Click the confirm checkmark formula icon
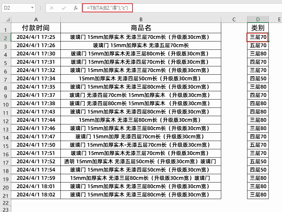The image size is (282, 212). (64, 8)
